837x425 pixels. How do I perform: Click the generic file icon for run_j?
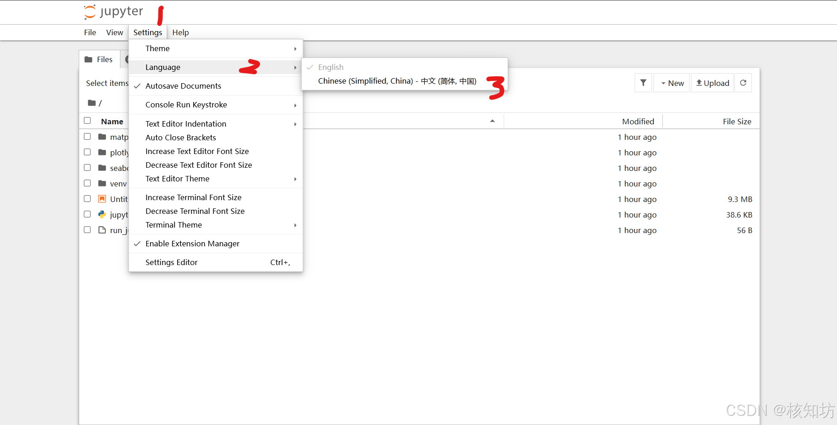click(x=102, y=230)
